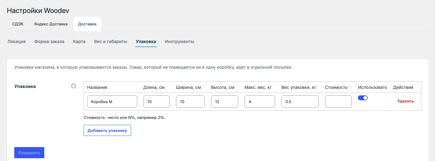Screen dimensions: 435x161
Task: Delete the Коробка М package row
Action: [x=406, y=101]
